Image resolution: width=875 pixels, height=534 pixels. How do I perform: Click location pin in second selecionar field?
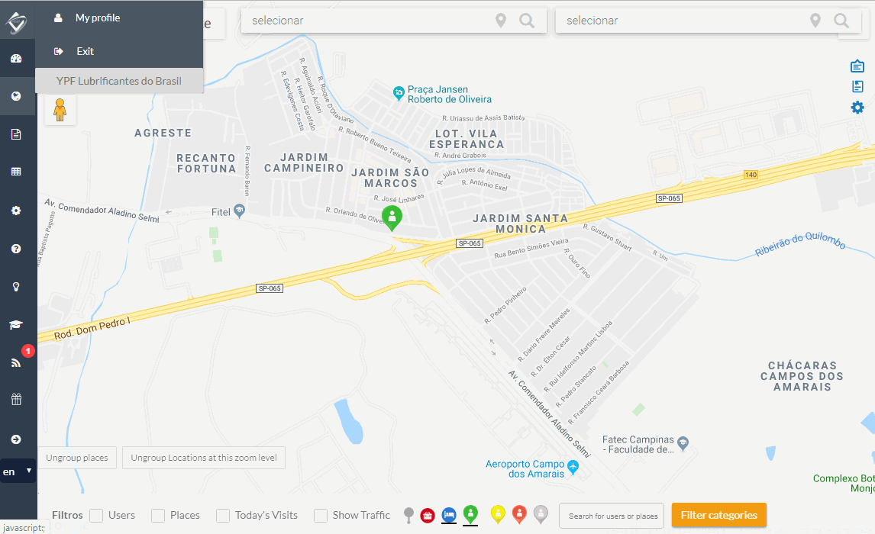[815, 21]
